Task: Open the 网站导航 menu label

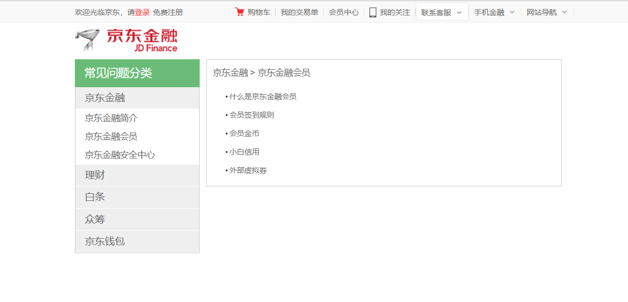Action: (542, 12)
